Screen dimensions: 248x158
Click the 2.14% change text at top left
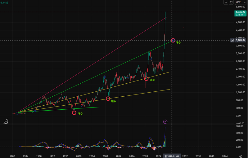[4, 2]
